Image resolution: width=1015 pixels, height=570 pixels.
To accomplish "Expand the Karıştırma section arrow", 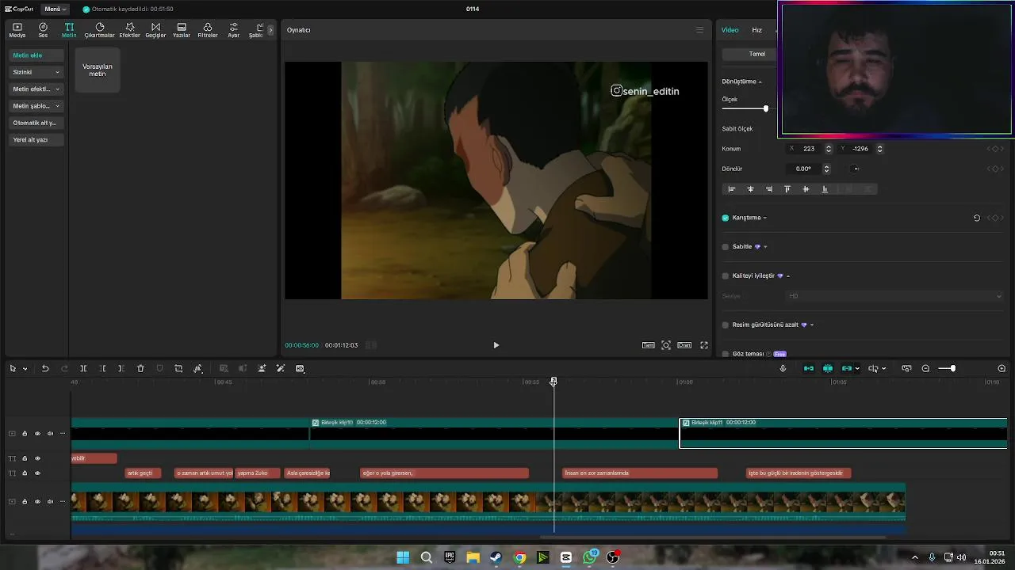I will point(764,218).
